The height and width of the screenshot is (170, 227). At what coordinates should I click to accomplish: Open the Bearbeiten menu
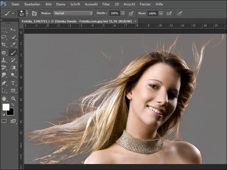point(32,4)
